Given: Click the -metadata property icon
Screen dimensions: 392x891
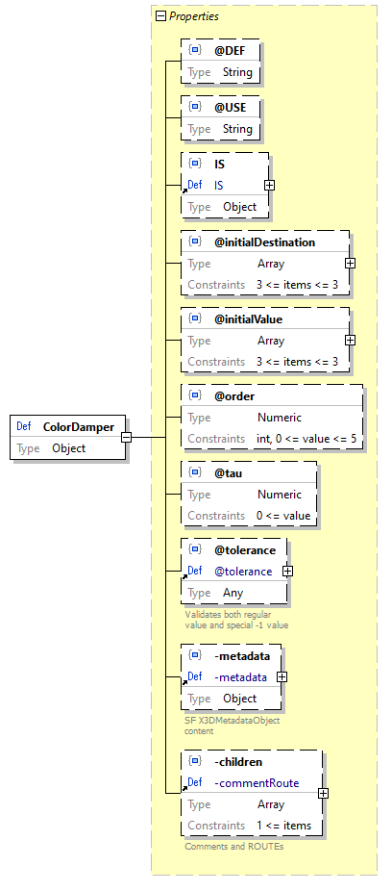Looking at the screenshot, I should pos(195,656).
